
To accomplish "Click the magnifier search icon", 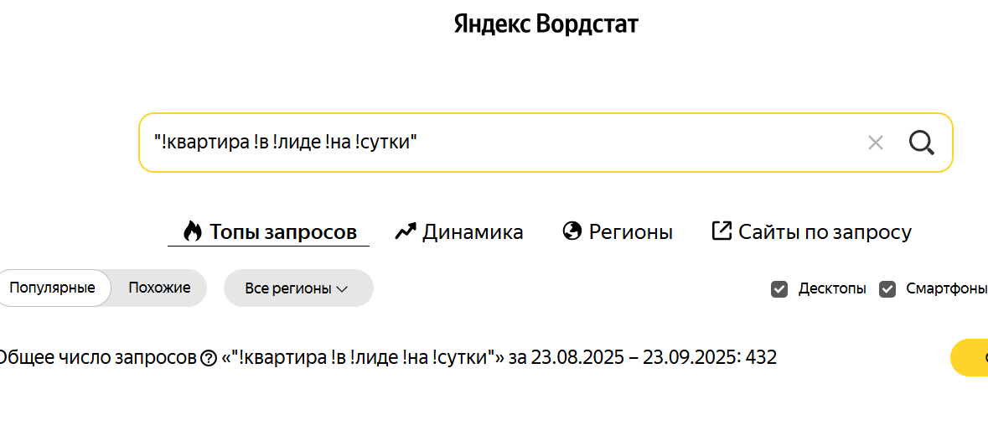I will click(x=922, y=143).
